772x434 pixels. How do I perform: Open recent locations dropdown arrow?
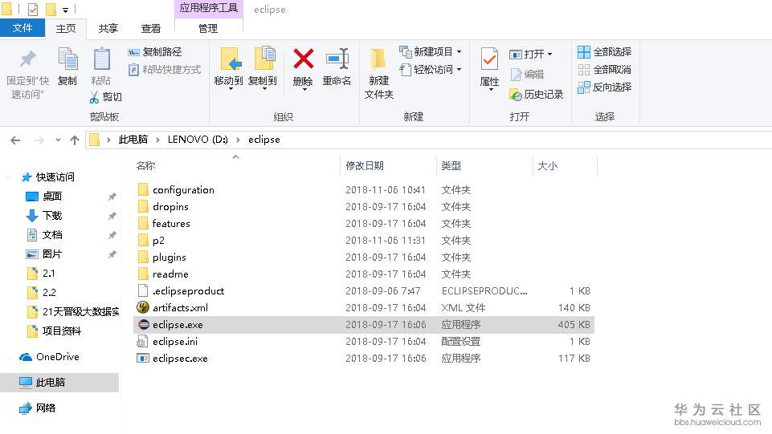58,140
